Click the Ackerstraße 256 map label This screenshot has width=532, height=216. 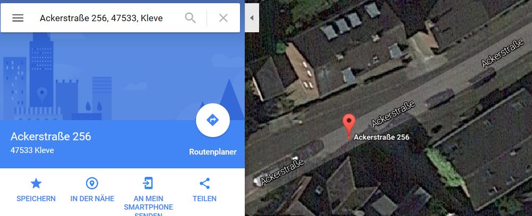381,138
